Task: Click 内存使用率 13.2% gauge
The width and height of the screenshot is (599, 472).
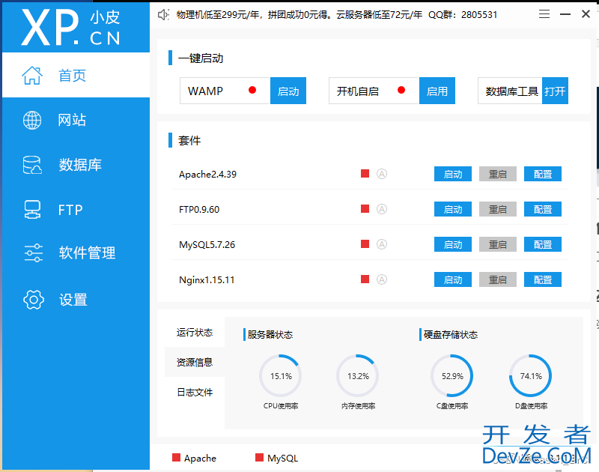Action: pyautogui.click(x=358, y=375)
